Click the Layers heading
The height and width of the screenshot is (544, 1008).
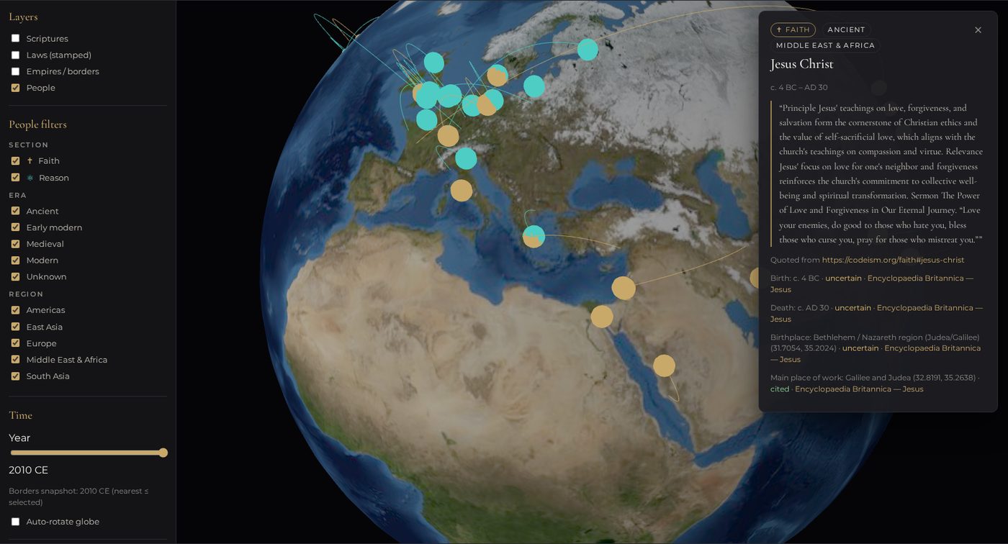tap(23, 17)
